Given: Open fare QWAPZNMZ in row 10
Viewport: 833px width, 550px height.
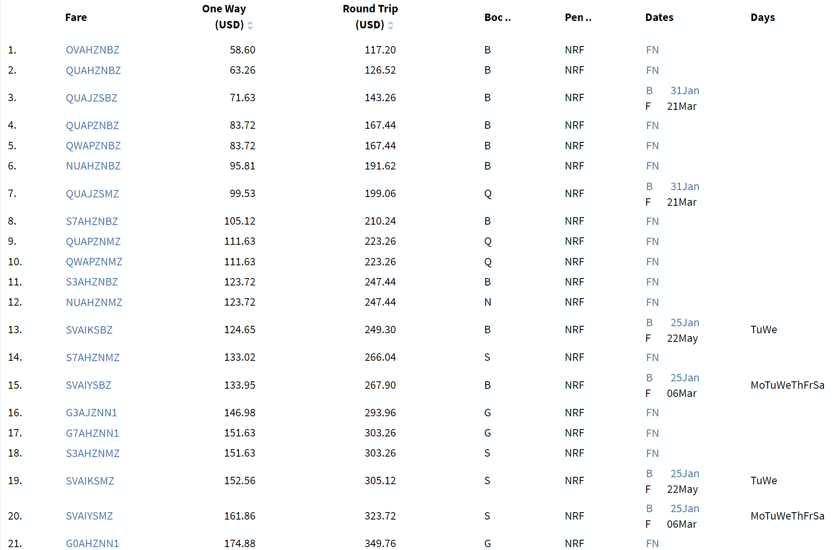Looking at the screenshot, I should pos(94,262).
